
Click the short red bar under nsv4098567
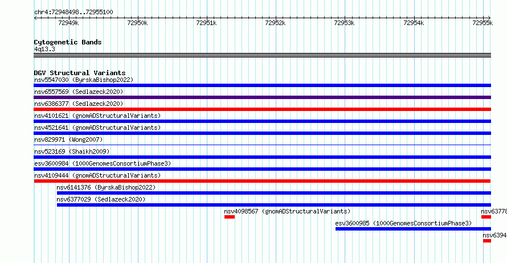coord(230,217)
